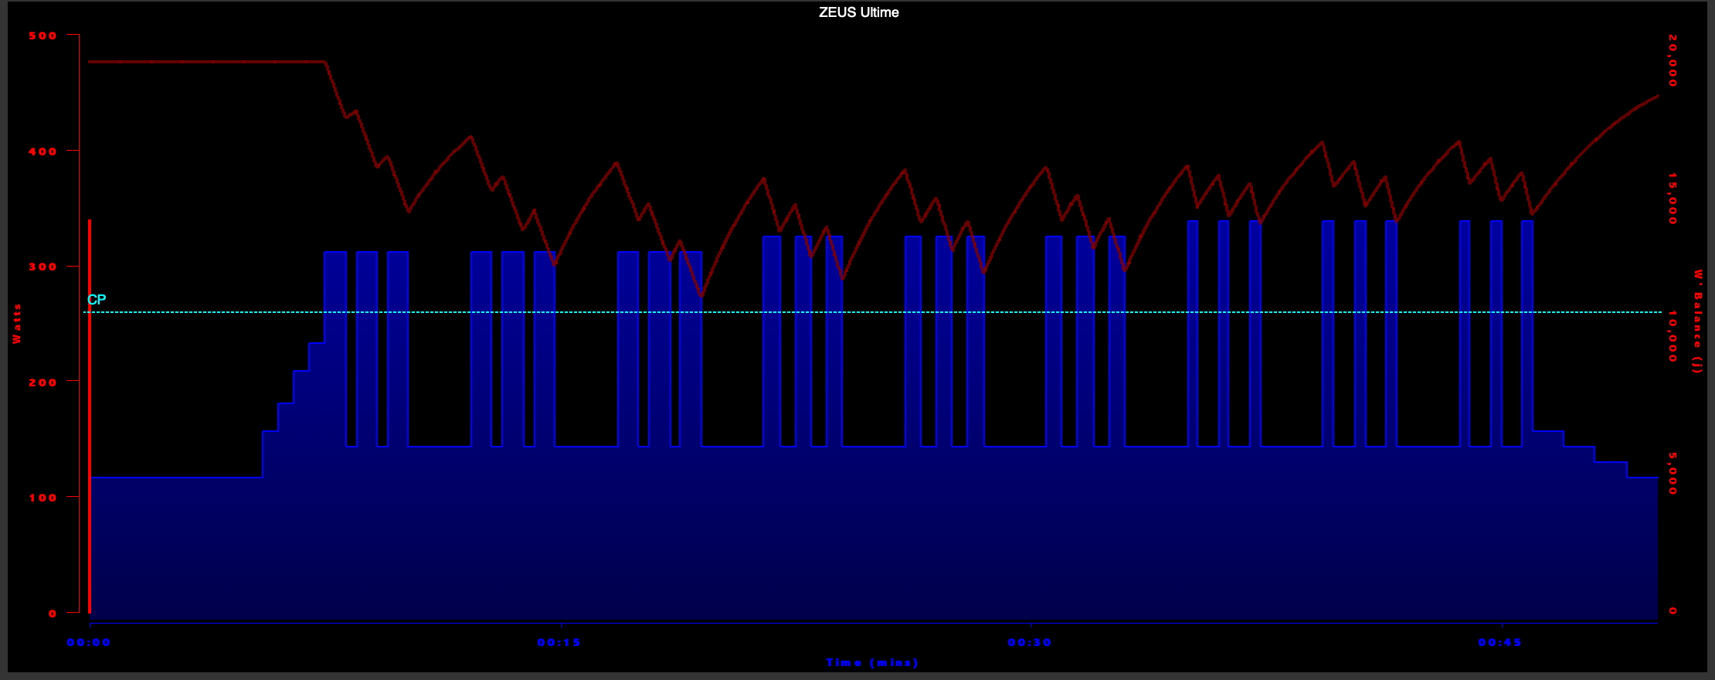The height and width of the screenshot is (680, 1715).
Task: Click the 20,000 joules axis label
Action: pos(1673,61)
